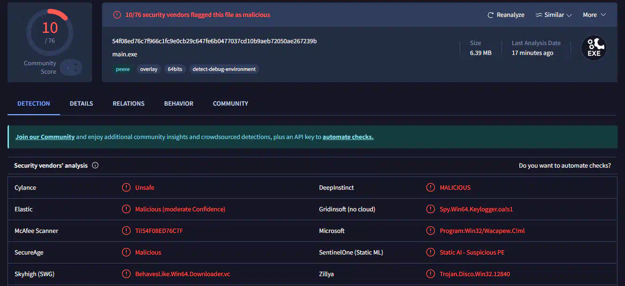Open the BEHAVIOR tab

pyautogui.click(x=179, y=103)
